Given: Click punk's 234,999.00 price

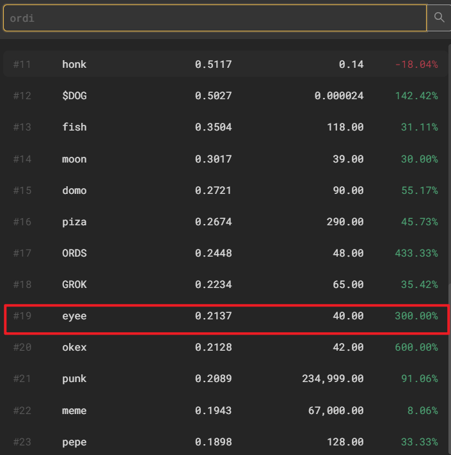Looking at the screenshot, I should pyautogui.click(x=333, y=378).
